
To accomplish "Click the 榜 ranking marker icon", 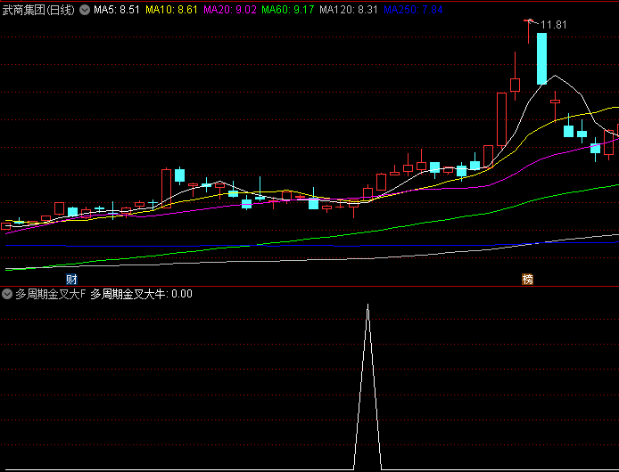I will [x=527, y=280].
